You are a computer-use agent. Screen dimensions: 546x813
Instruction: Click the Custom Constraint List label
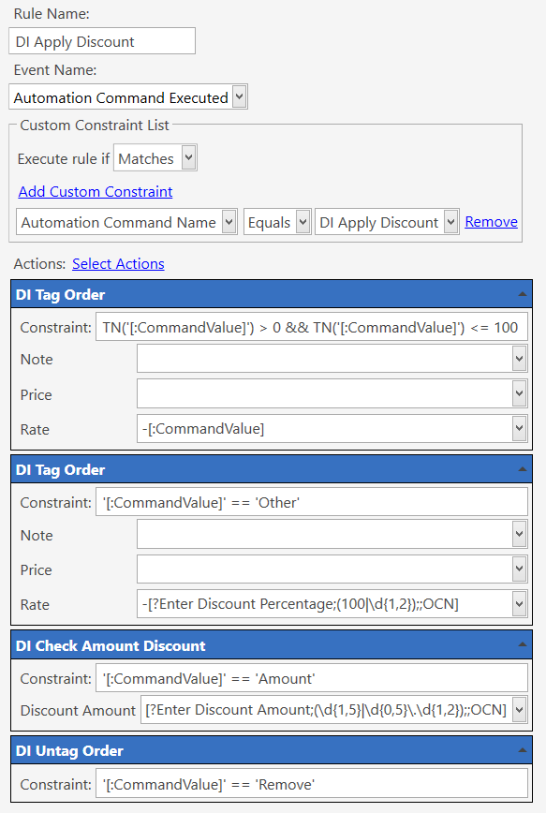[x=95, y=125]
